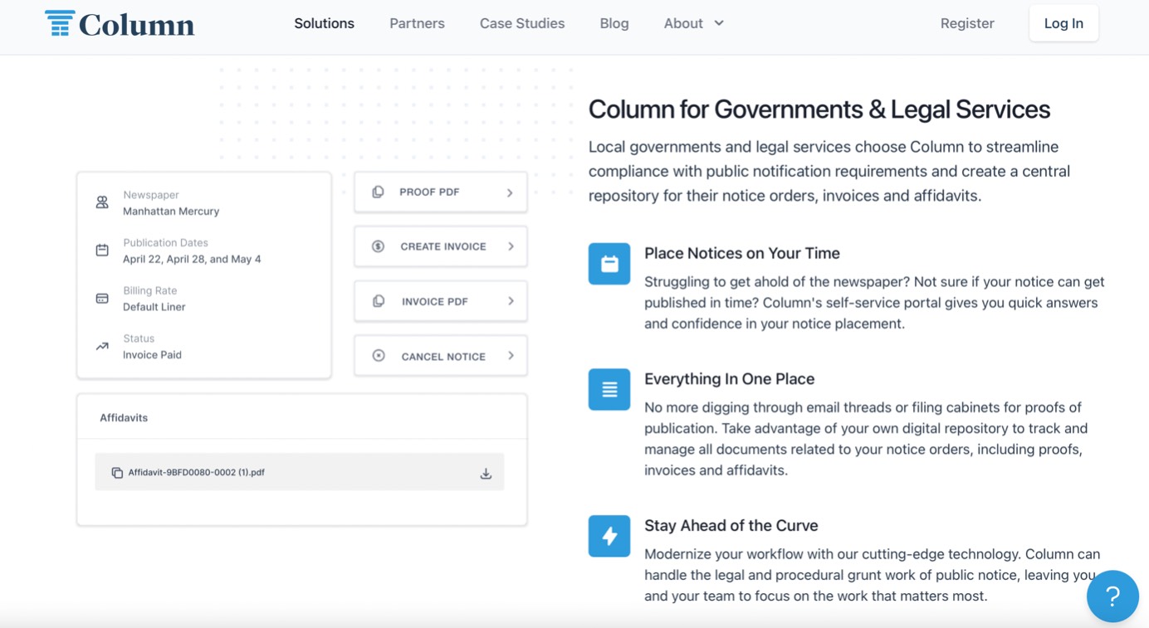Screen dimensions: 1149x628
Task: Click the trend arrow icon by Status
Action: pyautogui.click(x=102, y=347)
